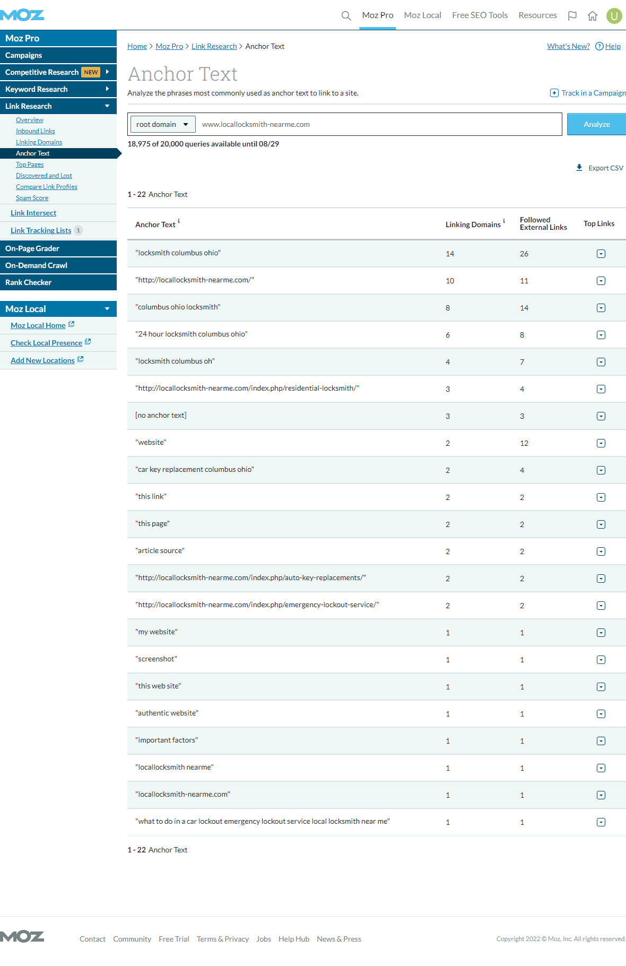Select the Moz Pro top navigation tab
This screenshot has width=626, height=966.
pos(378,15)
